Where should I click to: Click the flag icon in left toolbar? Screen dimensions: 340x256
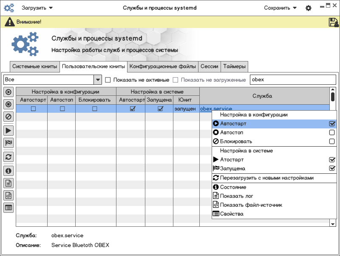(8, 143)
